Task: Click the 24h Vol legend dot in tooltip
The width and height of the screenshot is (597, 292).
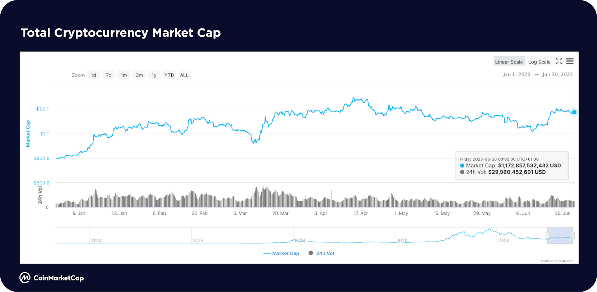Action: [x=463, y=172]
